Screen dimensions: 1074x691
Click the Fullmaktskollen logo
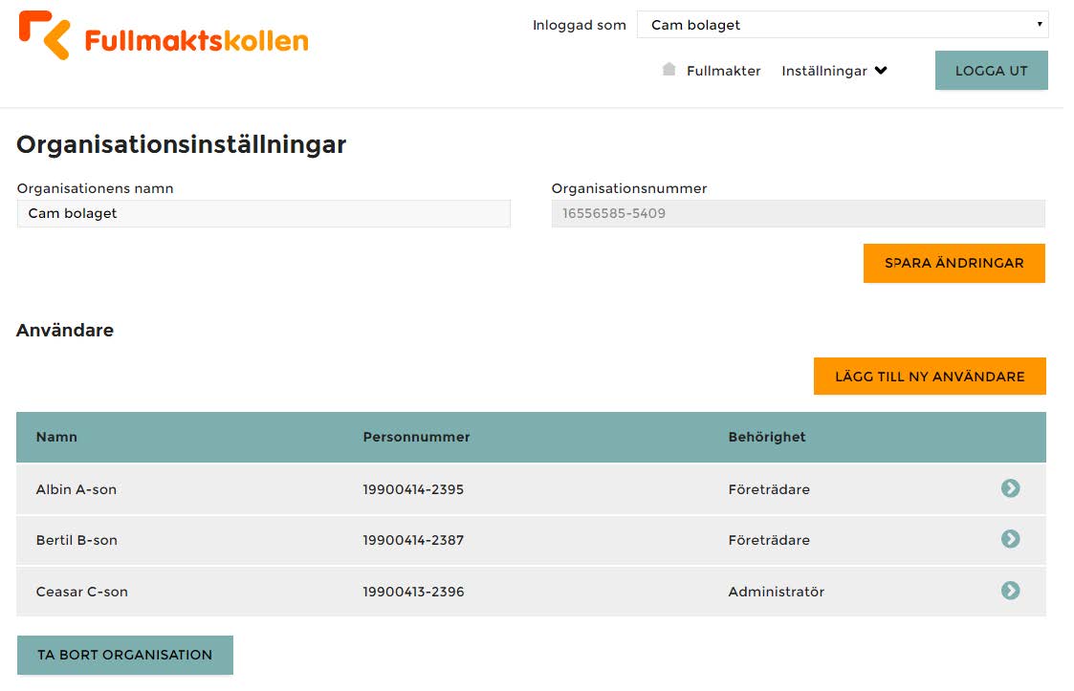click(x=163, y=38)
